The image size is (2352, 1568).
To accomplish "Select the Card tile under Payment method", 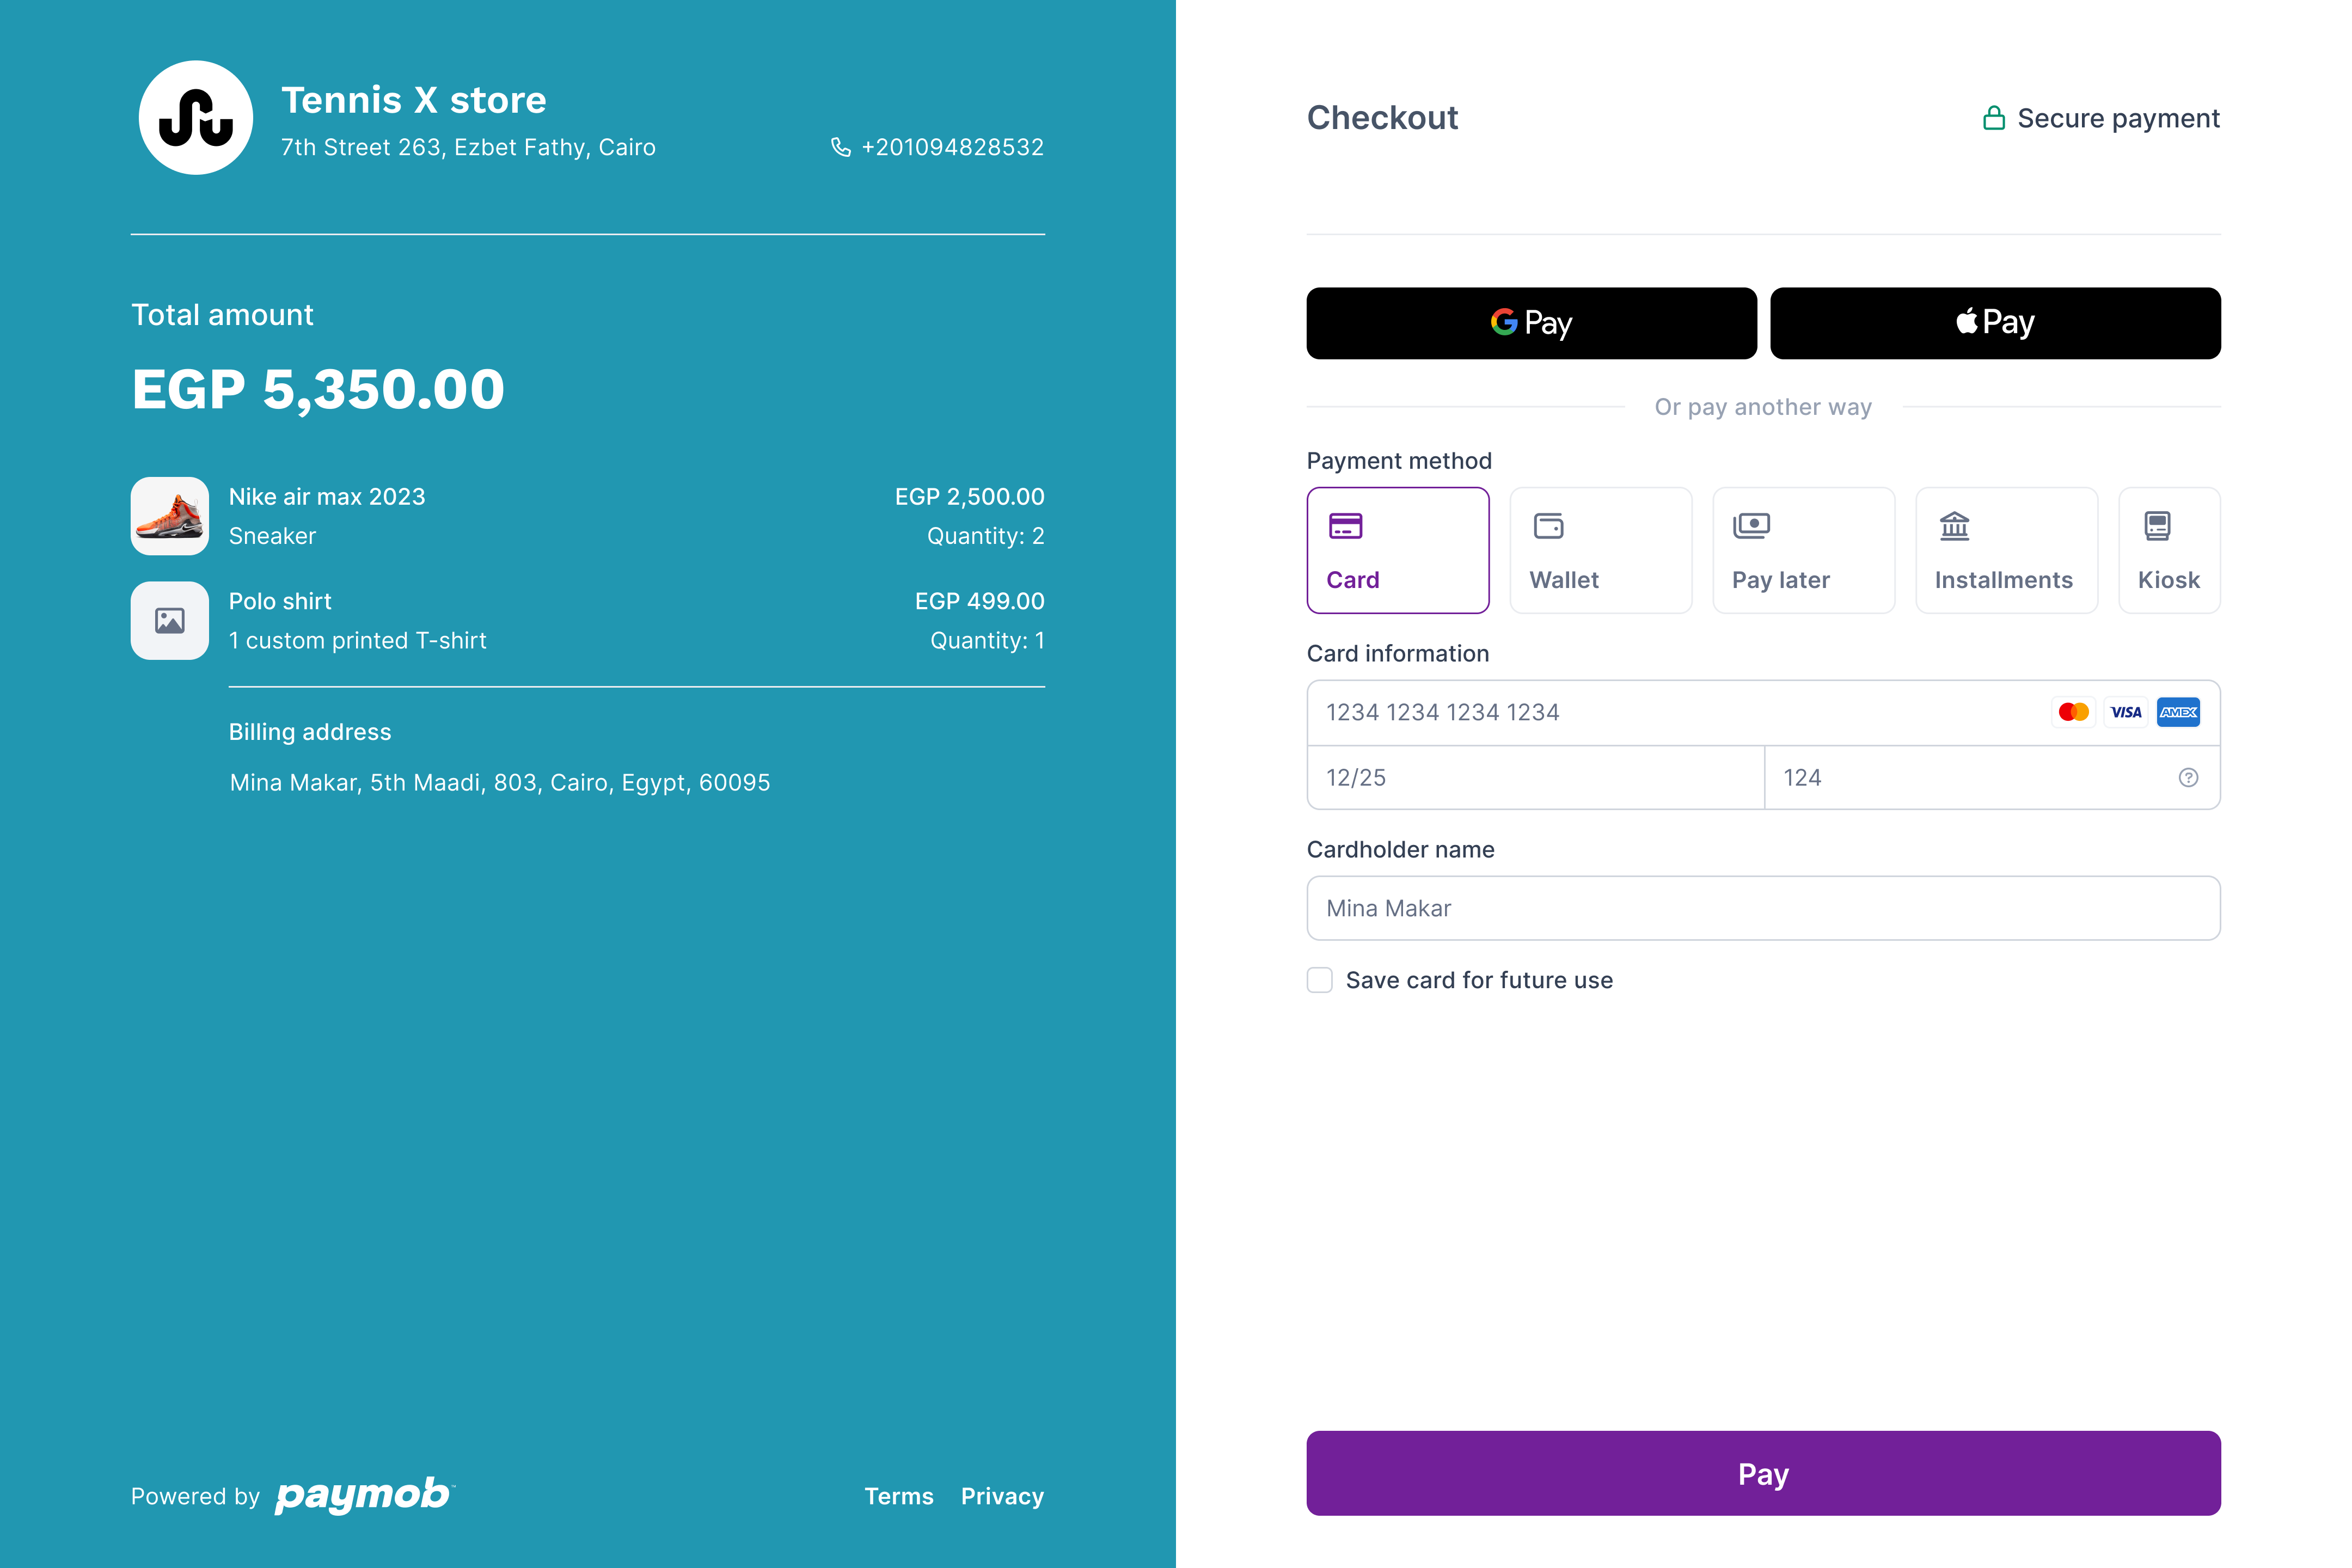I will [1398, 550].
